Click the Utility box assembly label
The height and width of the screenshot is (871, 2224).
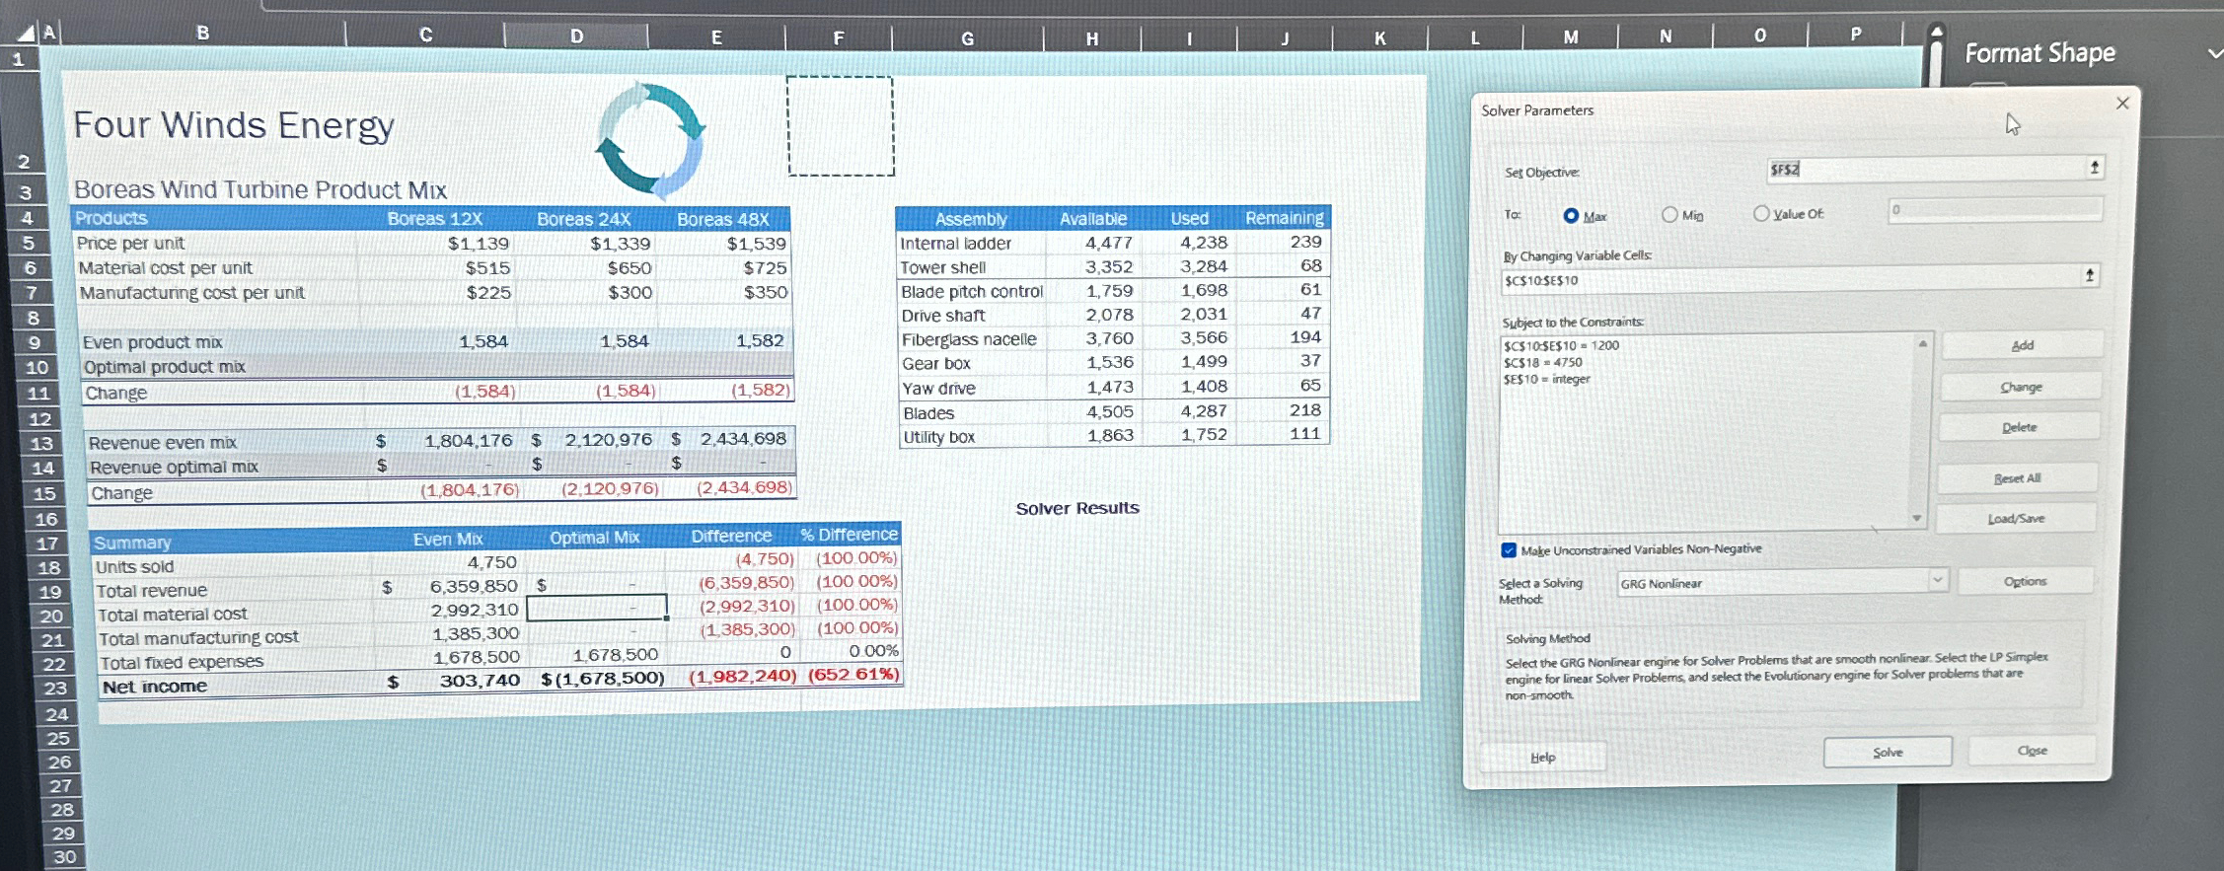938,437
